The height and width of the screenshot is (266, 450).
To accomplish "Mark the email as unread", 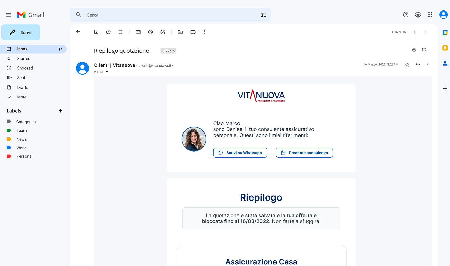I will coord(138,32).
